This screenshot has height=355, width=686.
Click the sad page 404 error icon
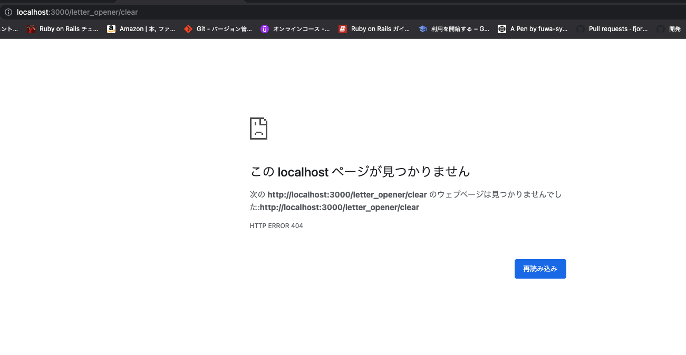(258, 129)
